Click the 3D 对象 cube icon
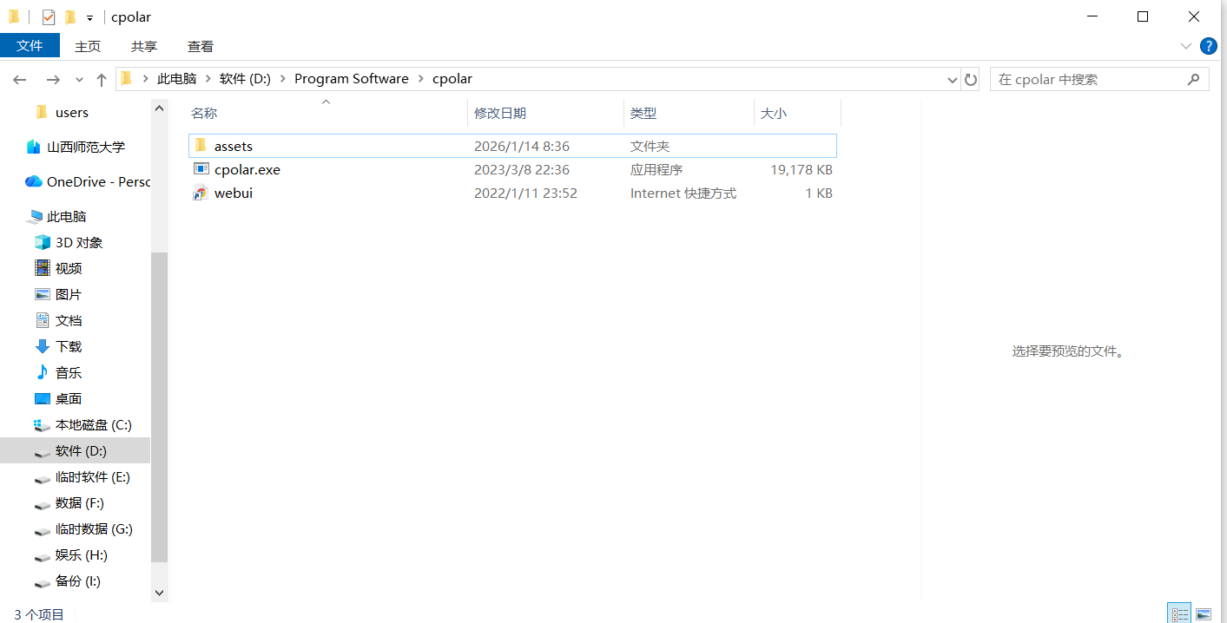Viewport: 1227px width, 623px height. (43, 242)
